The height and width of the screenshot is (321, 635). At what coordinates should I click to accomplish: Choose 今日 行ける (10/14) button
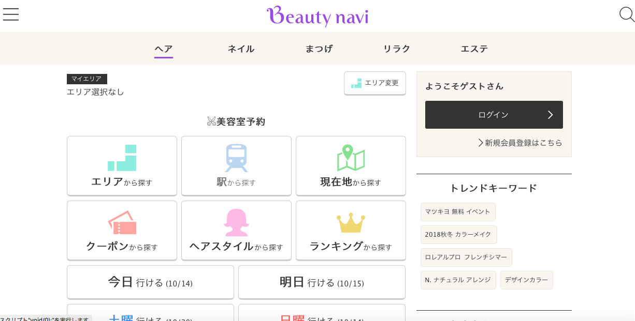150,282
